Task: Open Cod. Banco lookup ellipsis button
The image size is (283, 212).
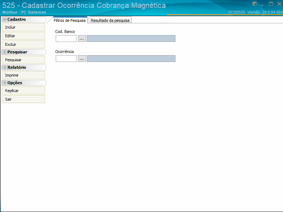Action: [x=82, y=39]
